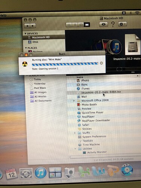Click the Finder back arrow button

(27, 26)
